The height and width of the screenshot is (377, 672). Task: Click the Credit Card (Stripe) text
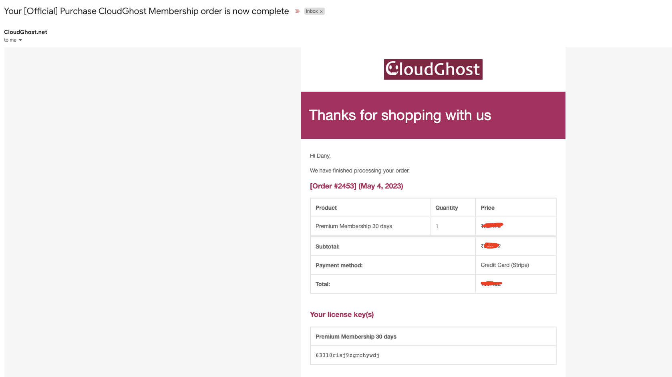[x=505, y=265]
